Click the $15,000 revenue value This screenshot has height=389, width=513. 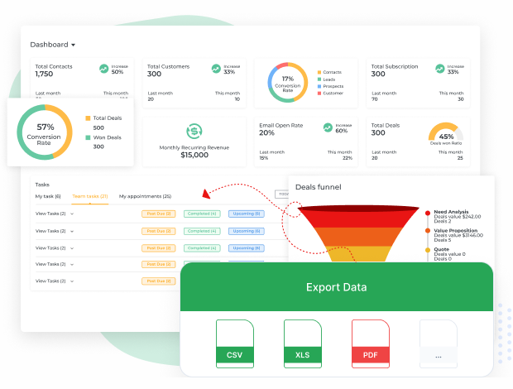[194, 155]
